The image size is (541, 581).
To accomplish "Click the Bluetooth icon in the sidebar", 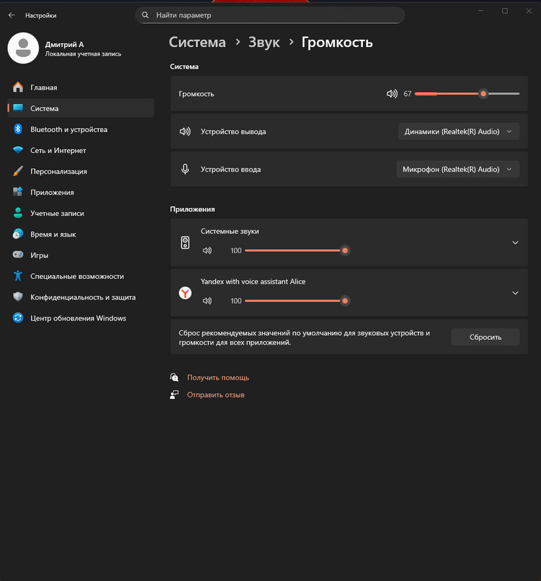I will (x=18, y=129).
